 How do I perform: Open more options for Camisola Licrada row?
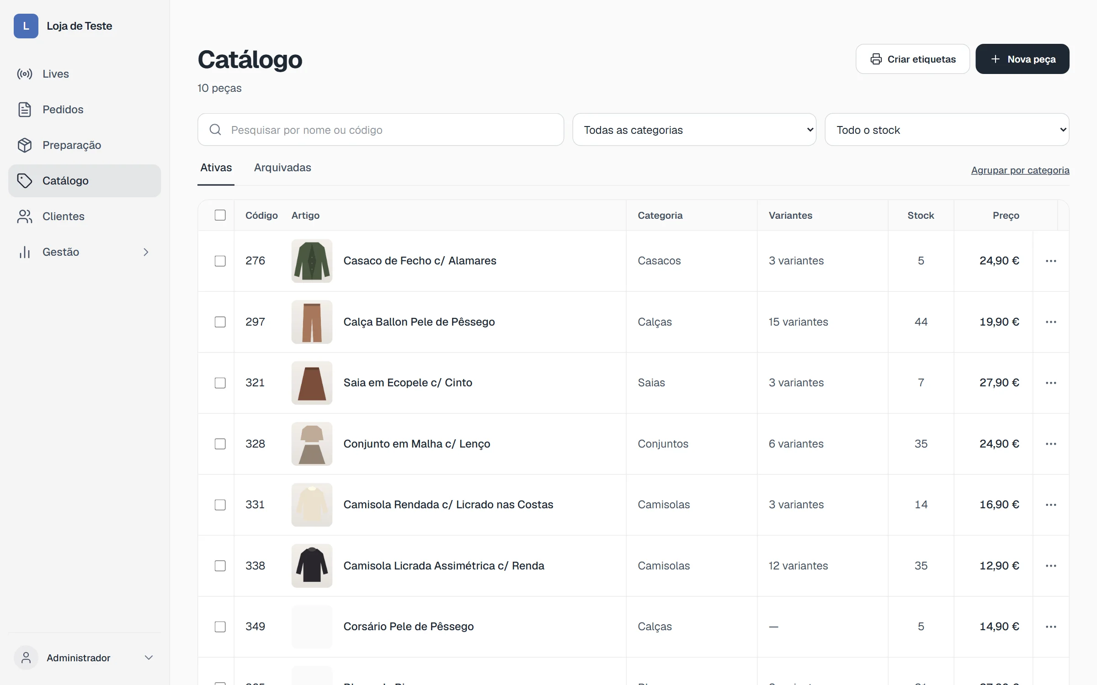pos(1051,566)
